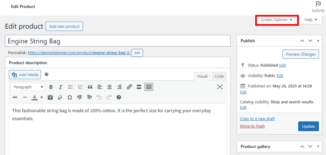
Task: Enable distraction-free fullscreen mode
Action: (x=220, y=87)
